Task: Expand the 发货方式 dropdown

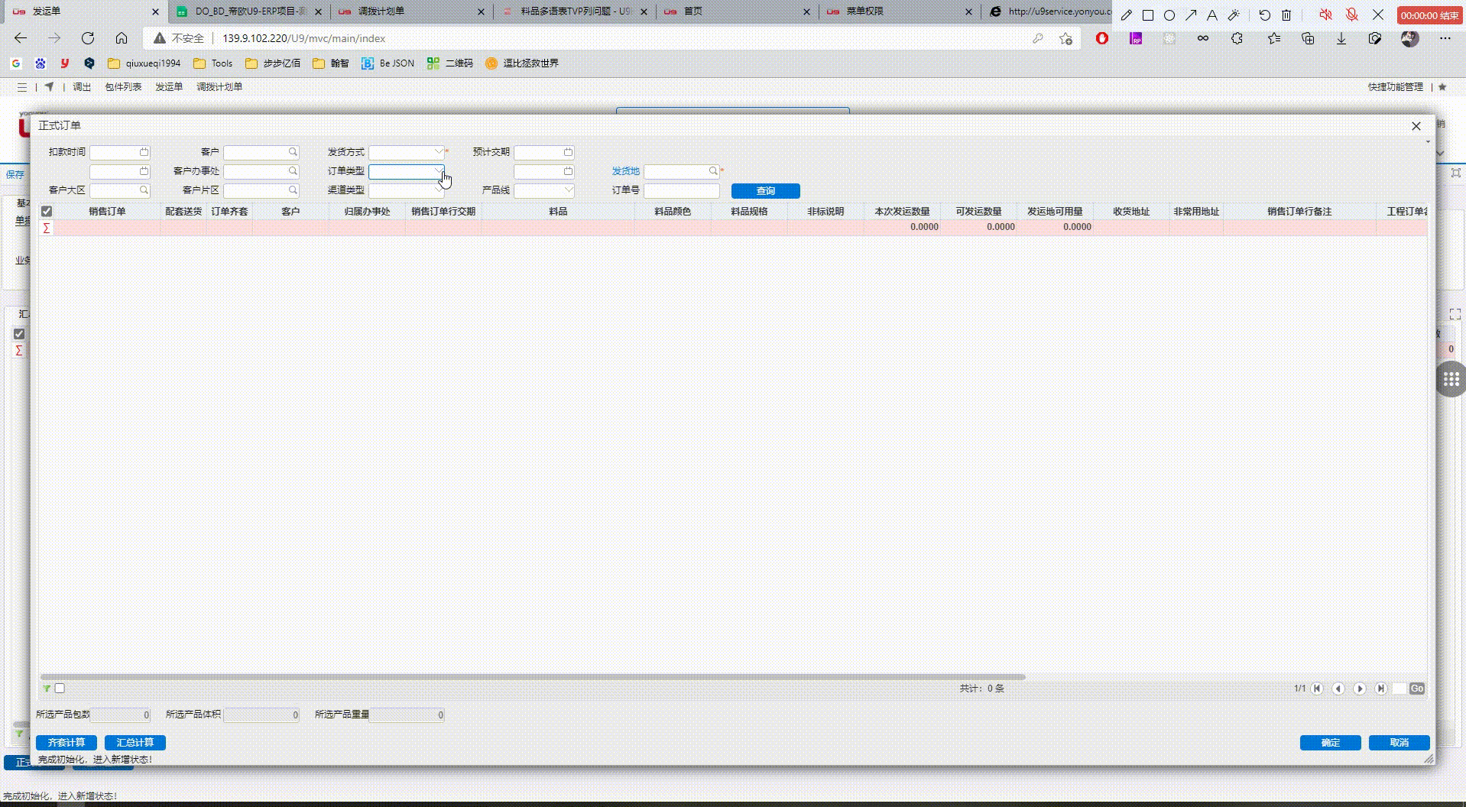Action: pyautogui.click(x=438, y=152)
